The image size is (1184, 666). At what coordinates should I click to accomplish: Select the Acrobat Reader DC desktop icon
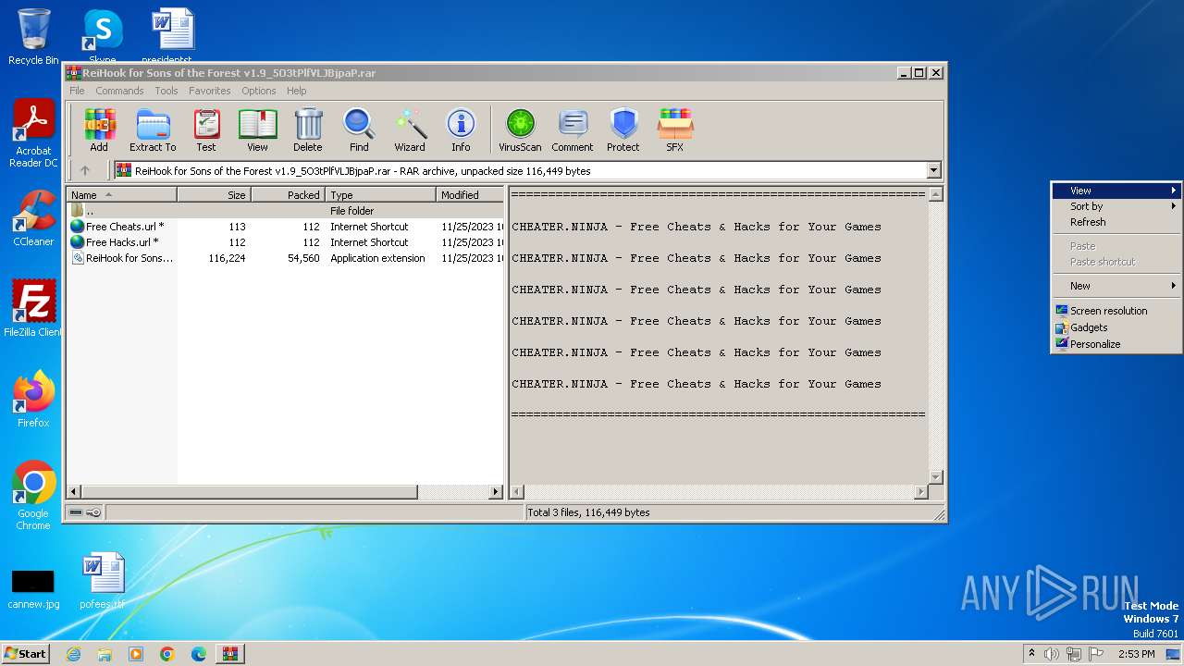tap(33, 134)
